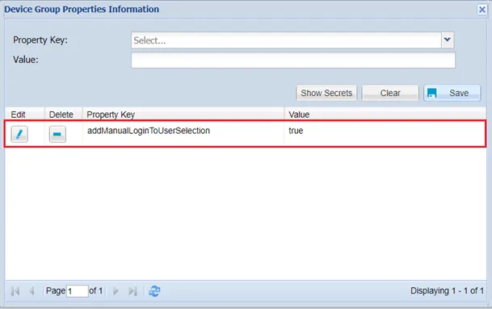
Task: Click the Show Secrets button
Action: click(x=326, y=93)
